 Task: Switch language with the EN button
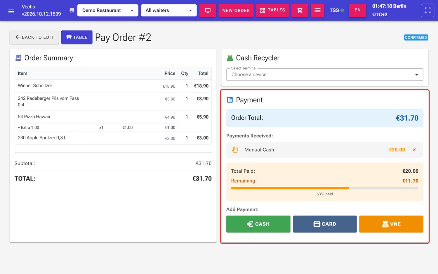357,10
